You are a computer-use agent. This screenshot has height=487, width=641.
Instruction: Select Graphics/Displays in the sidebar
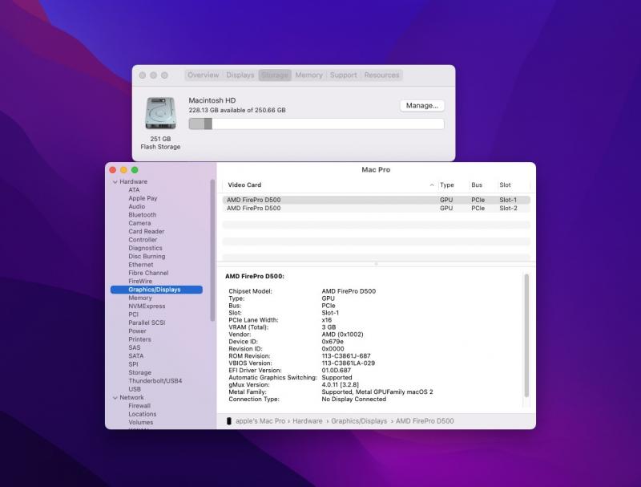pos(156,290)
